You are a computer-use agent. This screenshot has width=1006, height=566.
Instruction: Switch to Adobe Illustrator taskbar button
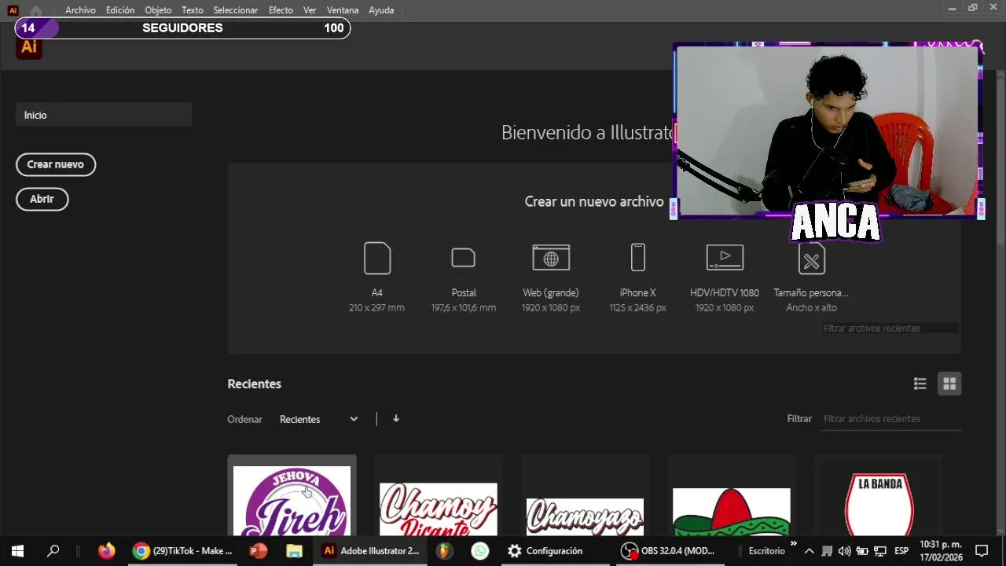(371, 551)
